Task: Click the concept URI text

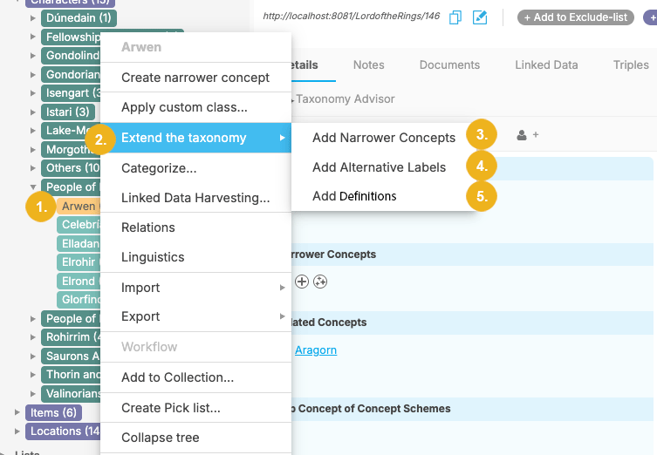Action: coord(351,17)
